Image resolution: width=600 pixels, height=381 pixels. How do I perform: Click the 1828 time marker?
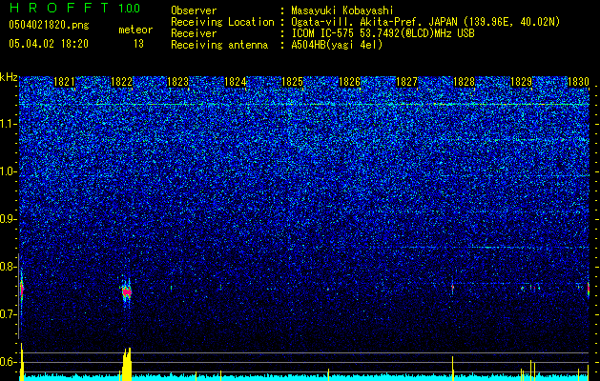464,82
